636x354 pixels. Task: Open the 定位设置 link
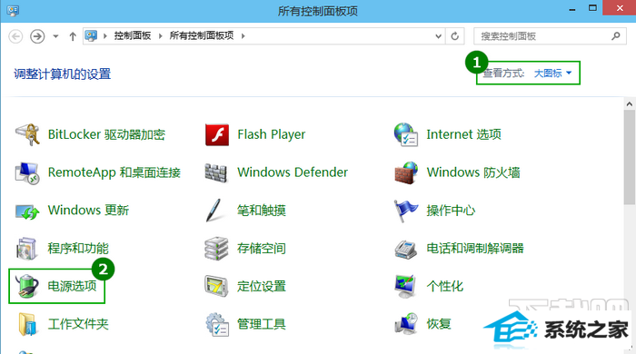tap(262, 286)
